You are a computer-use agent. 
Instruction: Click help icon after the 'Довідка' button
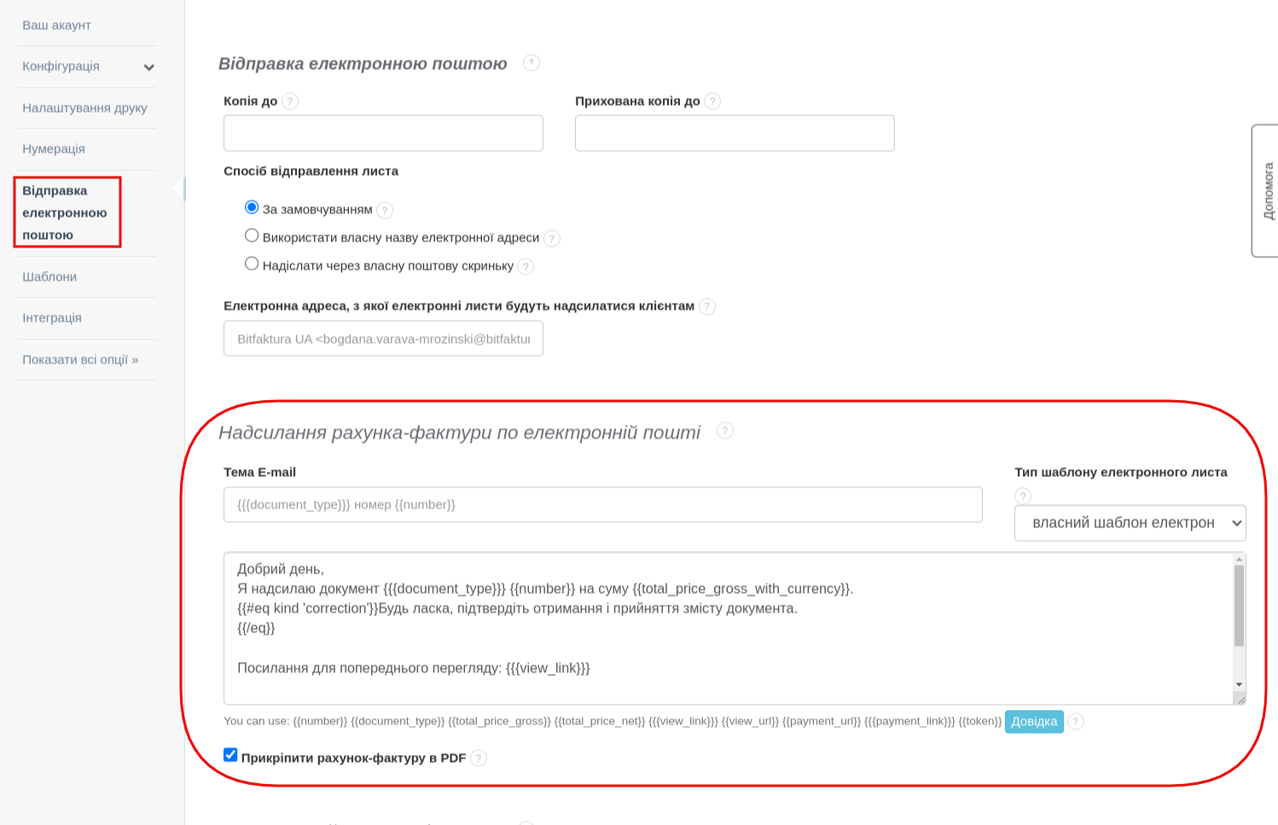pos(1076,722)
